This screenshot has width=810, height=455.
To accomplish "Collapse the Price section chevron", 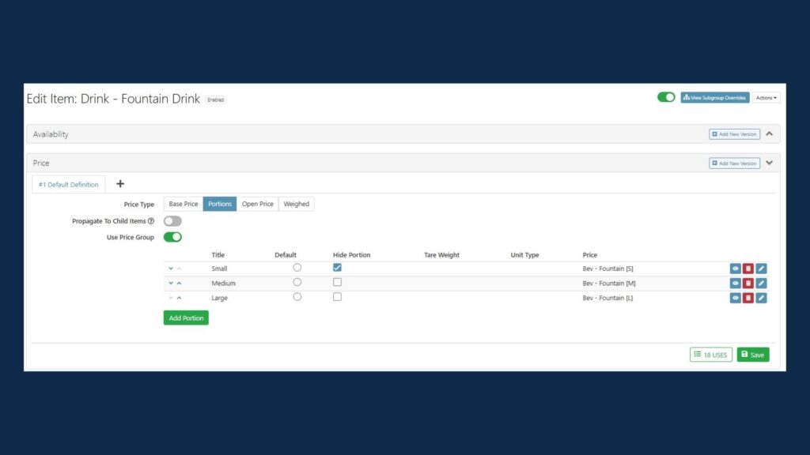I will [x=770, y=164].
